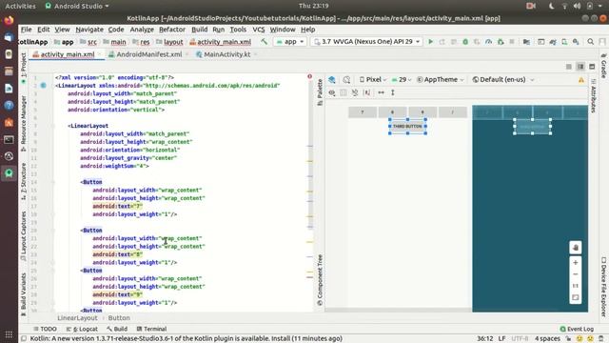Screen dimensions: 609x343
Task: Select the THIRD BUTTON in design preview
Action: point(407,127)
